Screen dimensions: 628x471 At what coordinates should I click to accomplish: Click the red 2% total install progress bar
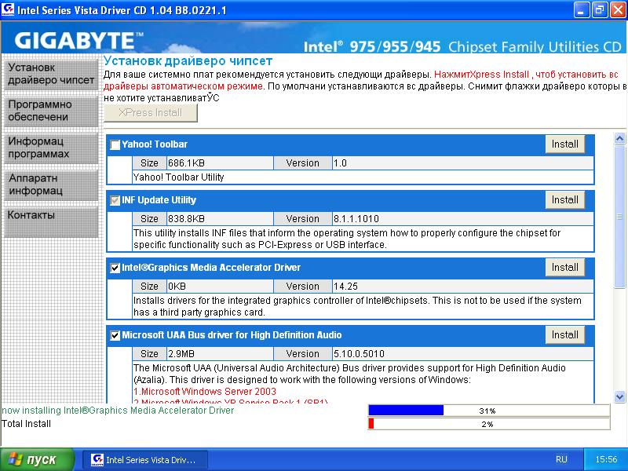click(x=488, y=424)
